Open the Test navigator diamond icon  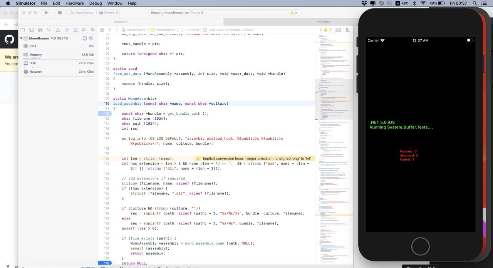click(x=67, y=30)
